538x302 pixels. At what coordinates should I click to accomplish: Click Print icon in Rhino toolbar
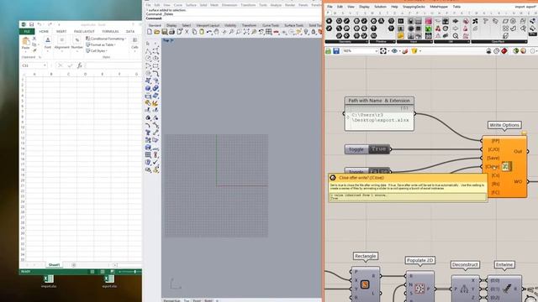171,32
